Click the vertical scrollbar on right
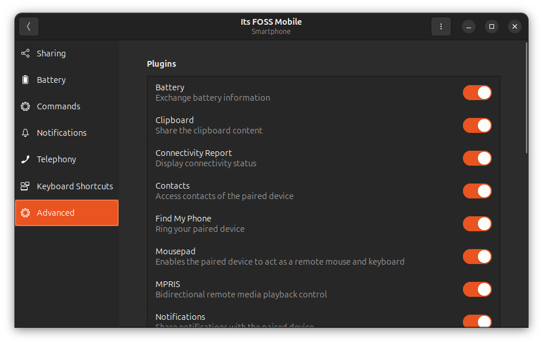The image size is (543, 344). [x=526, y=98]
